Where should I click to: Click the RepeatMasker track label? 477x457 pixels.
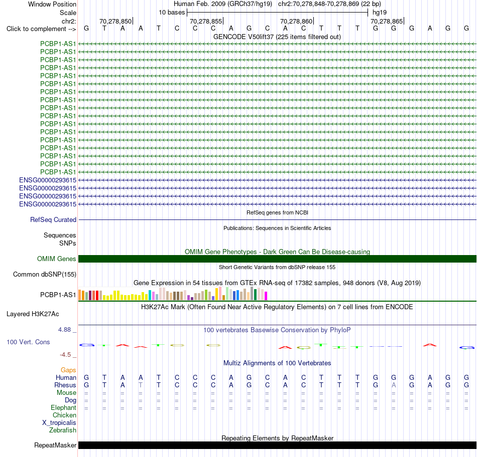pos(55,445)
